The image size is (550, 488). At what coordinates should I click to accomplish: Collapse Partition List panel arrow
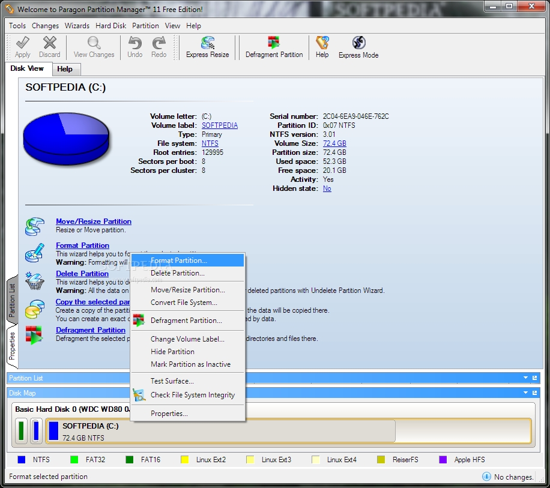click(x=525, y=378)
